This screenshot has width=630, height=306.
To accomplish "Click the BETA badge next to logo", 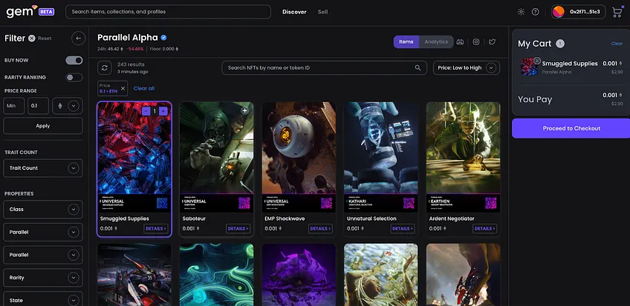I will coord(47,12).
